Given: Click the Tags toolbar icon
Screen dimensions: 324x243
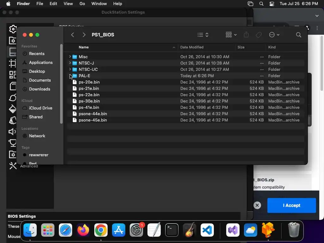Looking at the screenshot, I should [259, 35].
